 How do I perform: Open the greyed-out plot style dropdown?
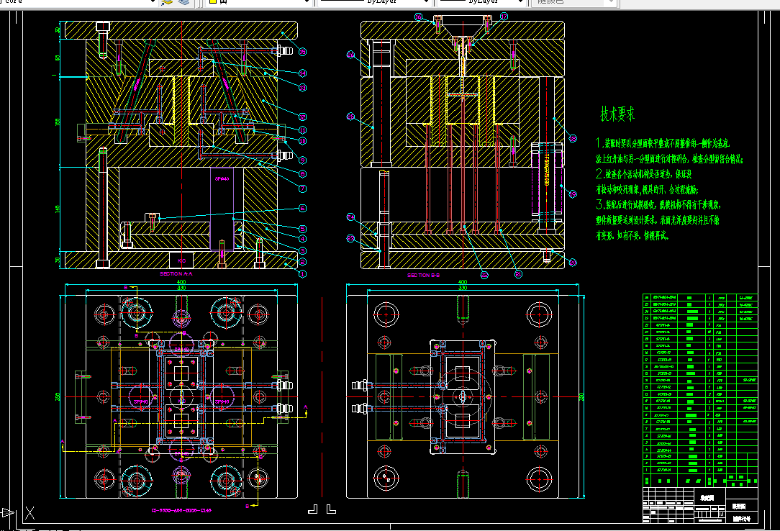(x=611, y=2)
